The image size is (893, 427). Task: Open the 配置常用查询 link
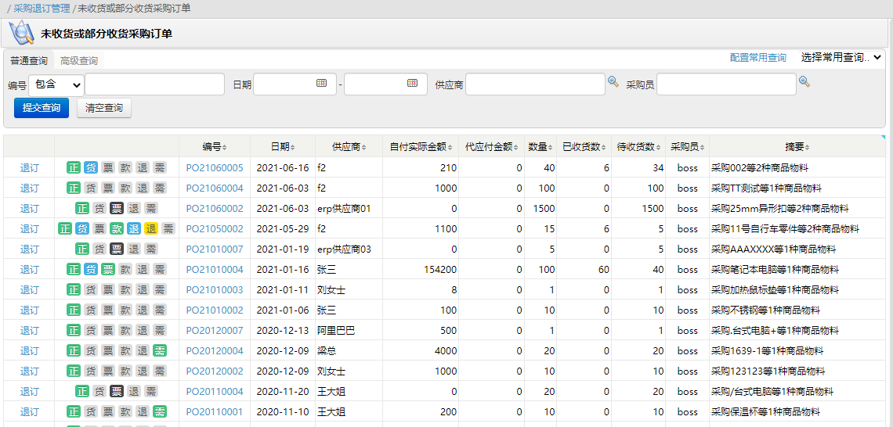pyautogui.click(x=758, y=57)
